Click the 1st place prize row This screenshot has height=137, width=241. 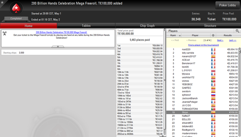click(x=140, y=45)
